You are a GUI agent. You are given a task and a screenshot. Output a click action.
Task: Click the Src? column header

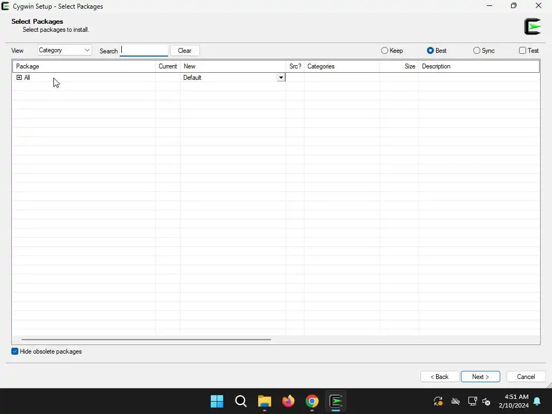(295, 66)
